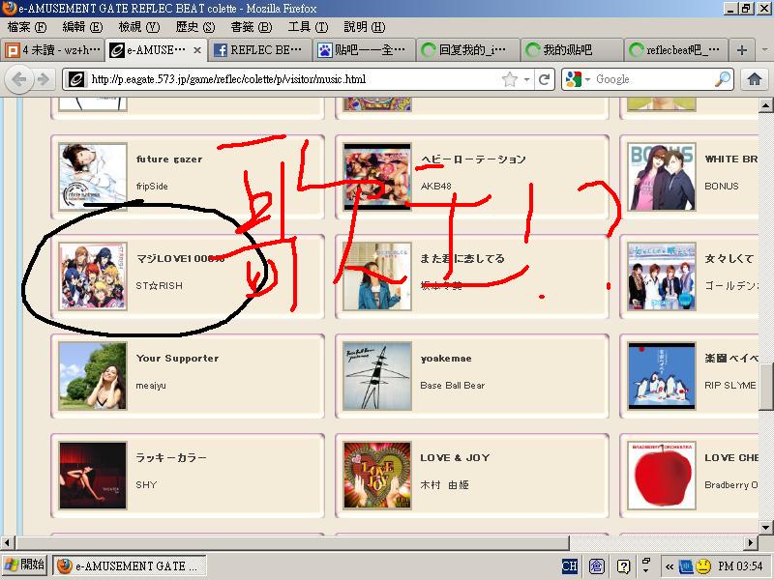Click the vertical scrollbar up arrow

tap(765, 105)
